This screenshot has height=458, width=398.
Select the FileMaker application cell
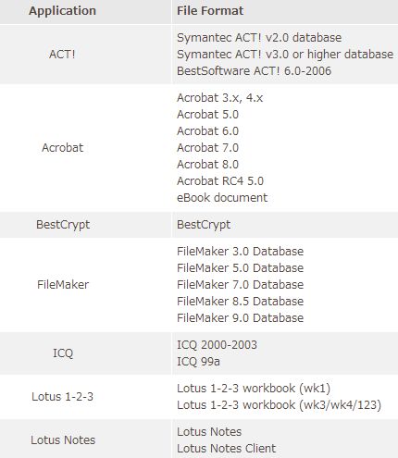[x=63, y=285]
